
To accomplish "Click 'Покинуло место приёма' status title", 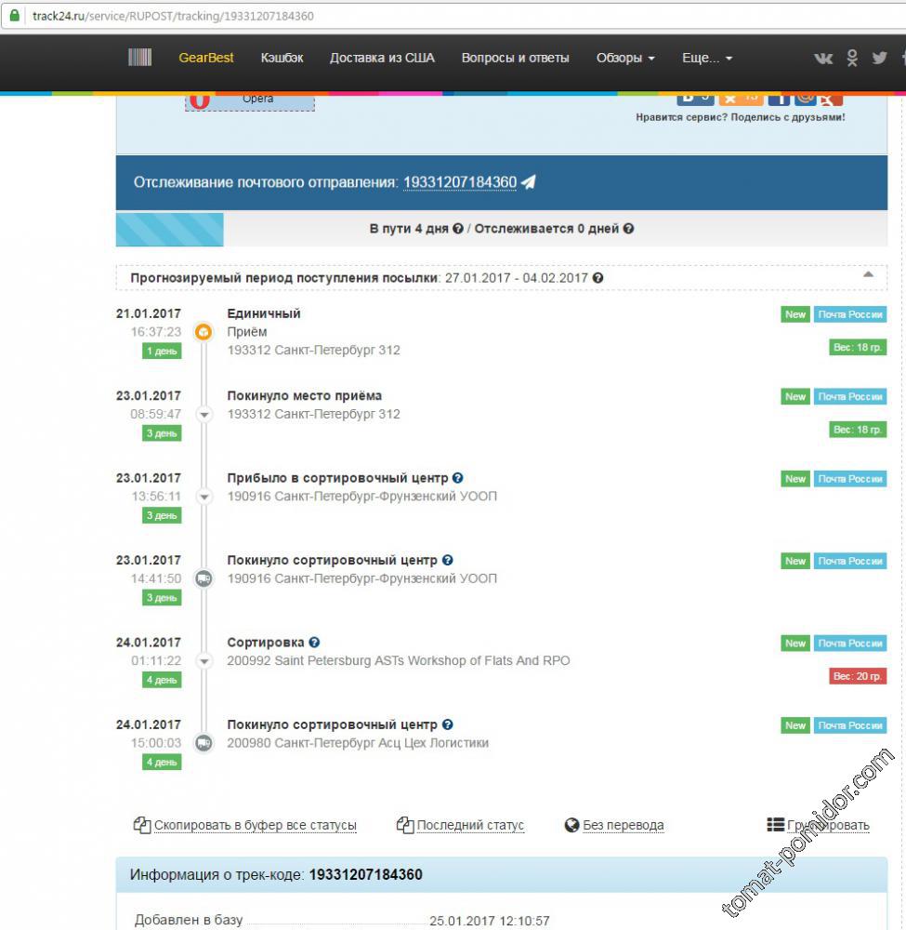I will click(x=305, y=395).
